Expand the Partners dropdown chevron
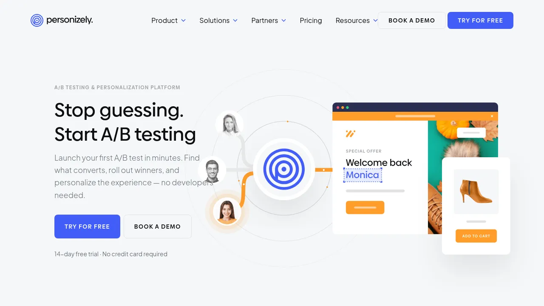 tap(284, 20)
